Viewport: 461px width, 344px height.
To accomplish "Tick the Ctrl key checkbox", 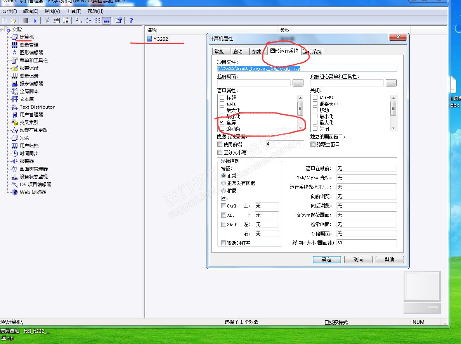I will tap(224, 206).
